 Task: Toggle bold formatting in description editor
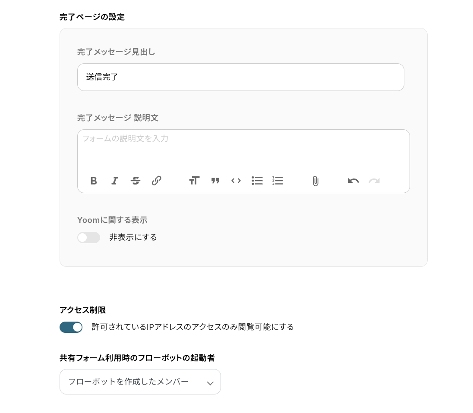tap(94, 181)
